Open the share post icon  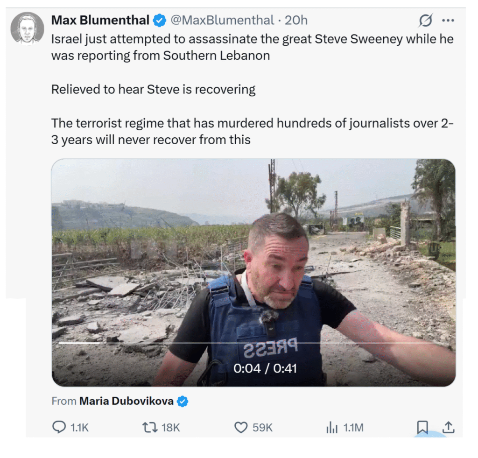tap(448, 427)
